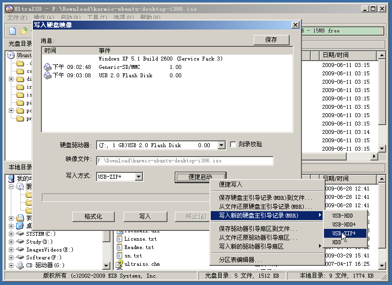Screen dimensions: 392x285
Task: Click the My Computer icon in local tree
Action: pos(11,178)
